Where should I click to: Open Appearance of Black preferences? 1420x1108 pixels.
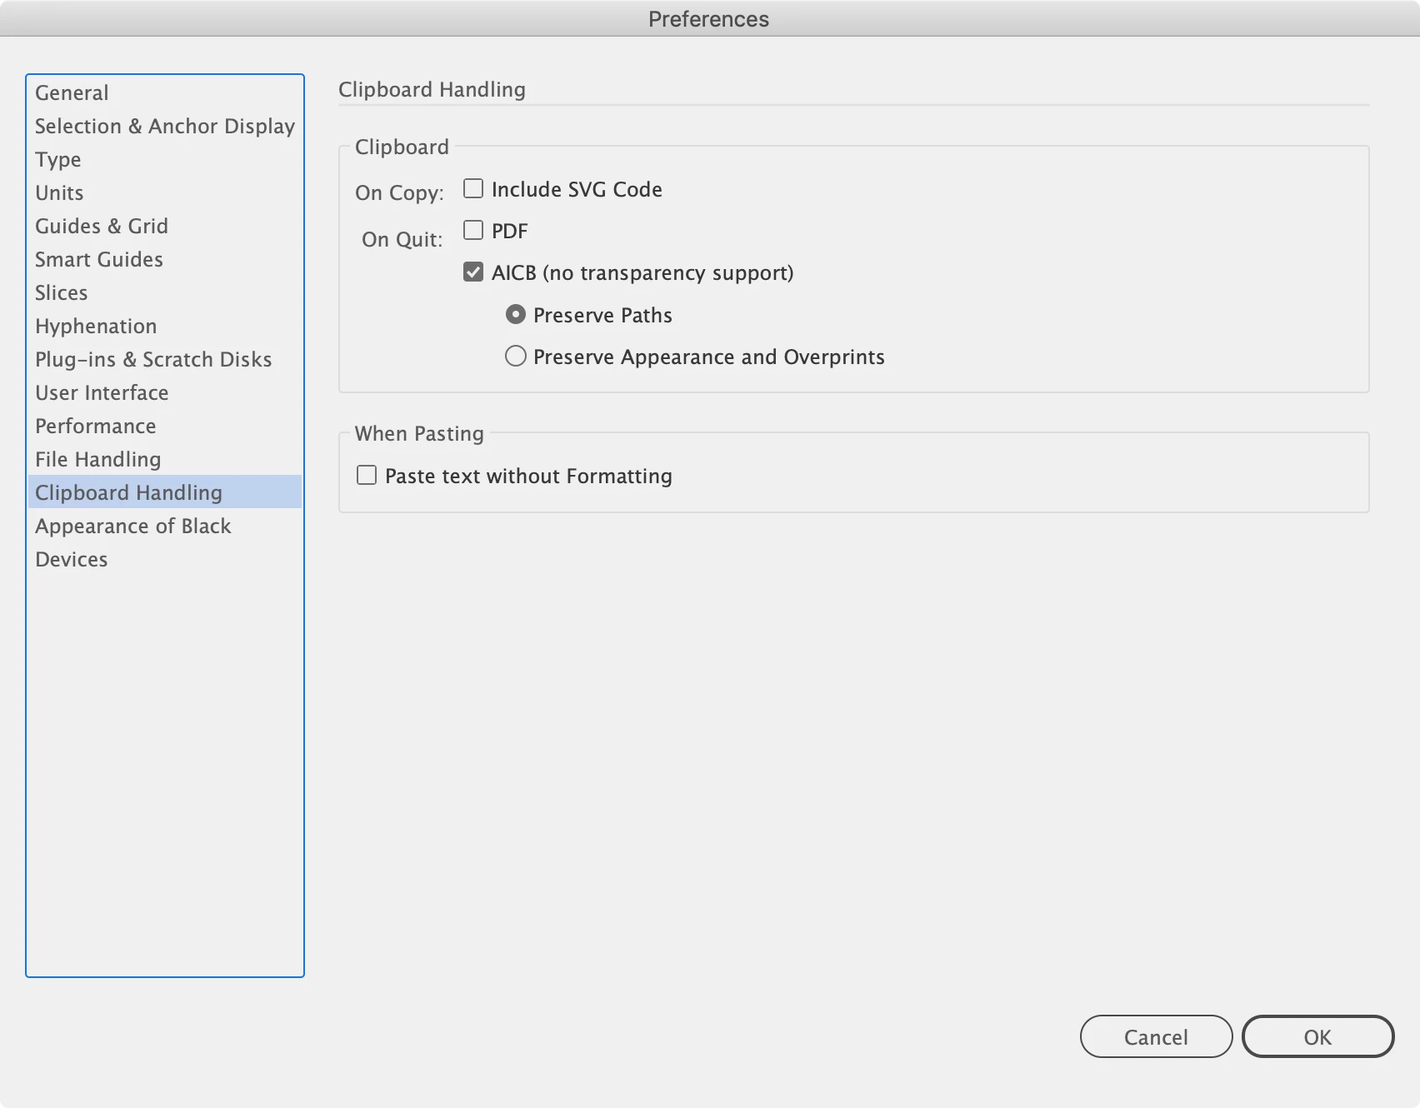point(165,526)
